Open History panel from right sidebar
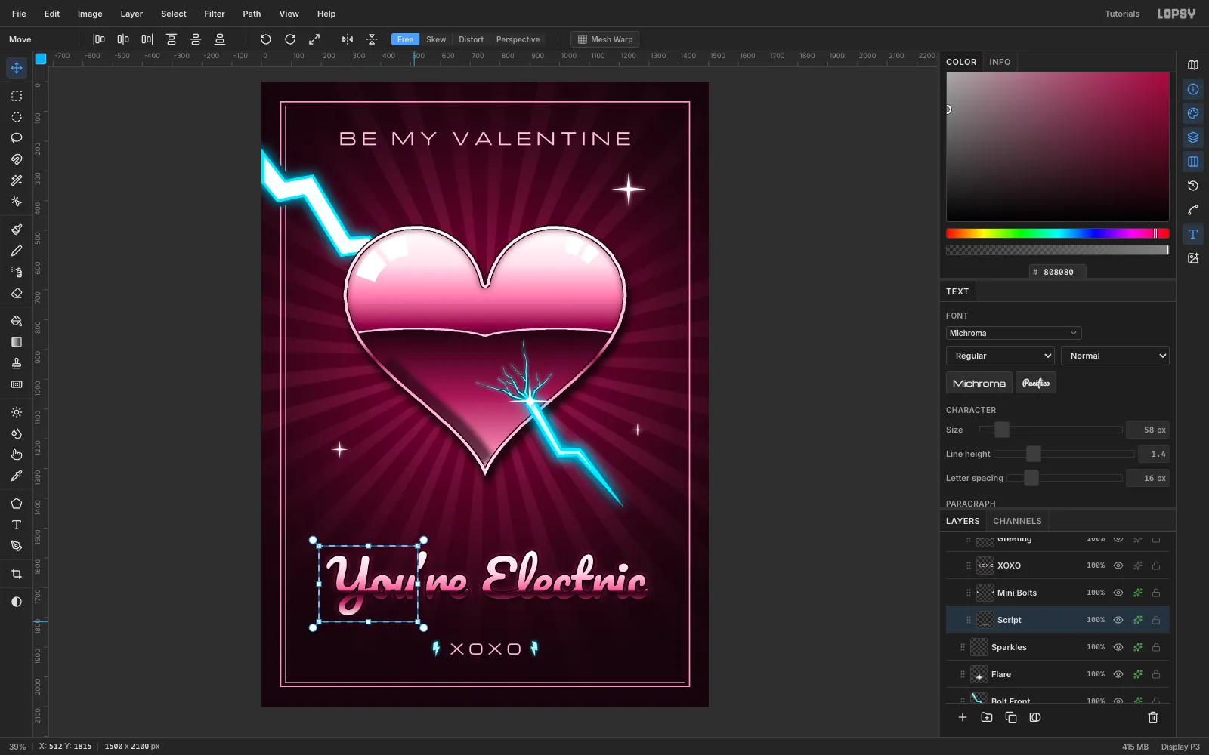The image size is (1209, 755). (x=1193, y=186)
